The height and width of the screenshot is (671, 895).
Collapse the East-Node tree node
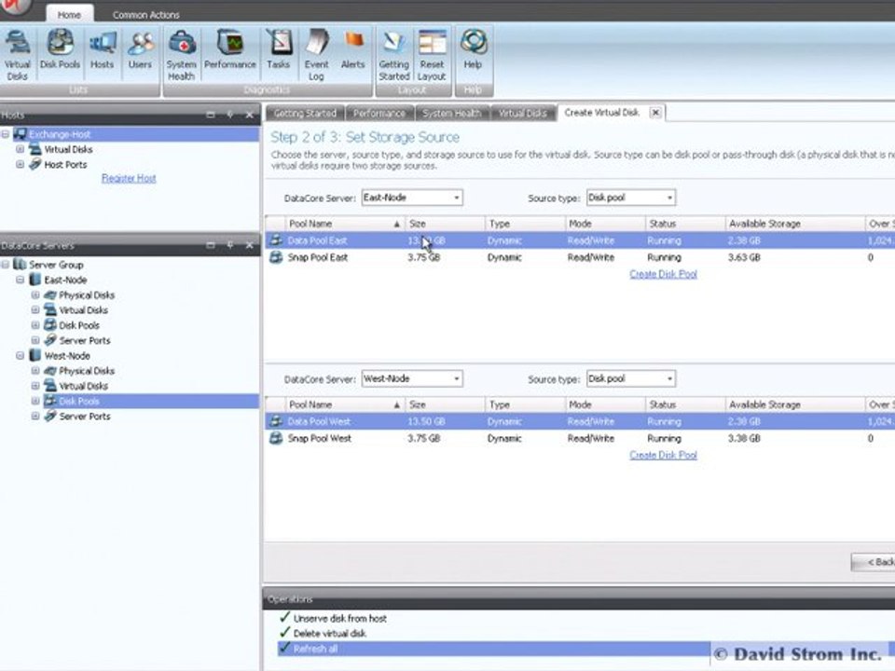click(20, 280)
